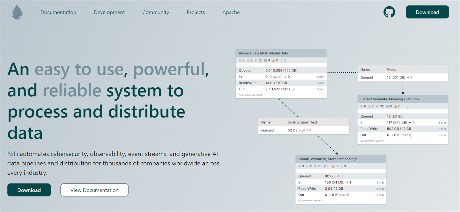The height and width of the screenshot is (212, 460).
Task: Click running play icon in Receive Raw Multi-Modal Data
Action: tap(256, 60)
